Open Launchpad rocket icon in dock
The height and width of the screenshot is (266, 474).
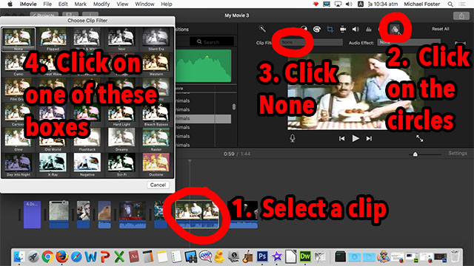click(33, 256)
